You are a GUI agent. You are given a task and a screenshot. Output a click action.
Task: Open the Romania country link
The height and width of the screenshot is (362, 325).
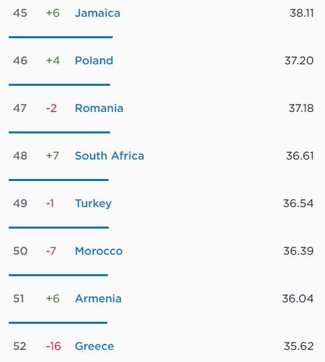(x=99, y=109)
